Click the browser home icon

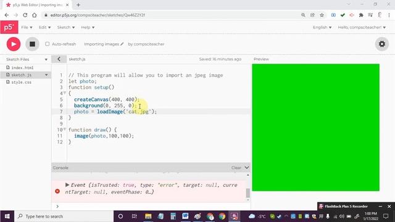click(x=35, y=15)
